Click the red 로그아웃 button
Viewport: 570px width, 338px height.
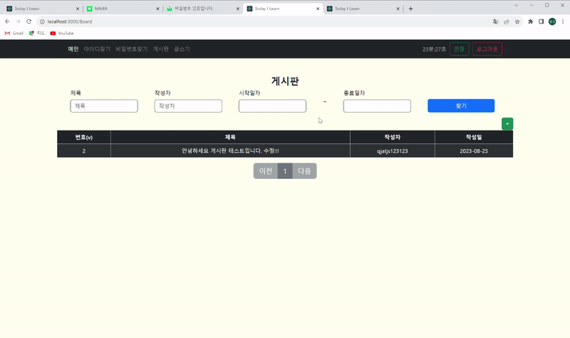[487, 48]
